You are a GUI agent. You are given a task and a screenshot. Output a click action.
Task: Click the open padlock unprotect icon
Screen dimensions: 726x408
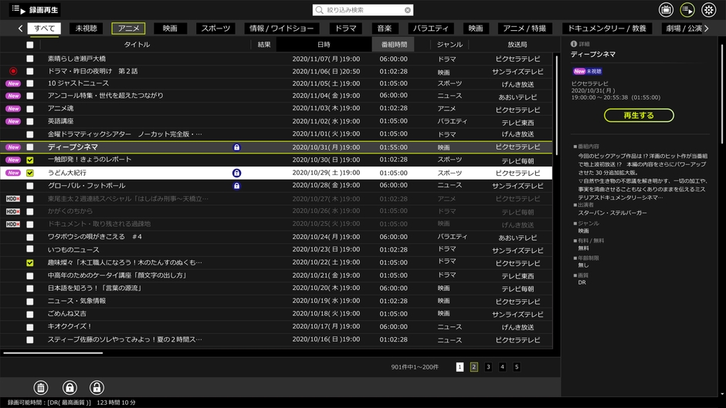click(x=97, y=388)
